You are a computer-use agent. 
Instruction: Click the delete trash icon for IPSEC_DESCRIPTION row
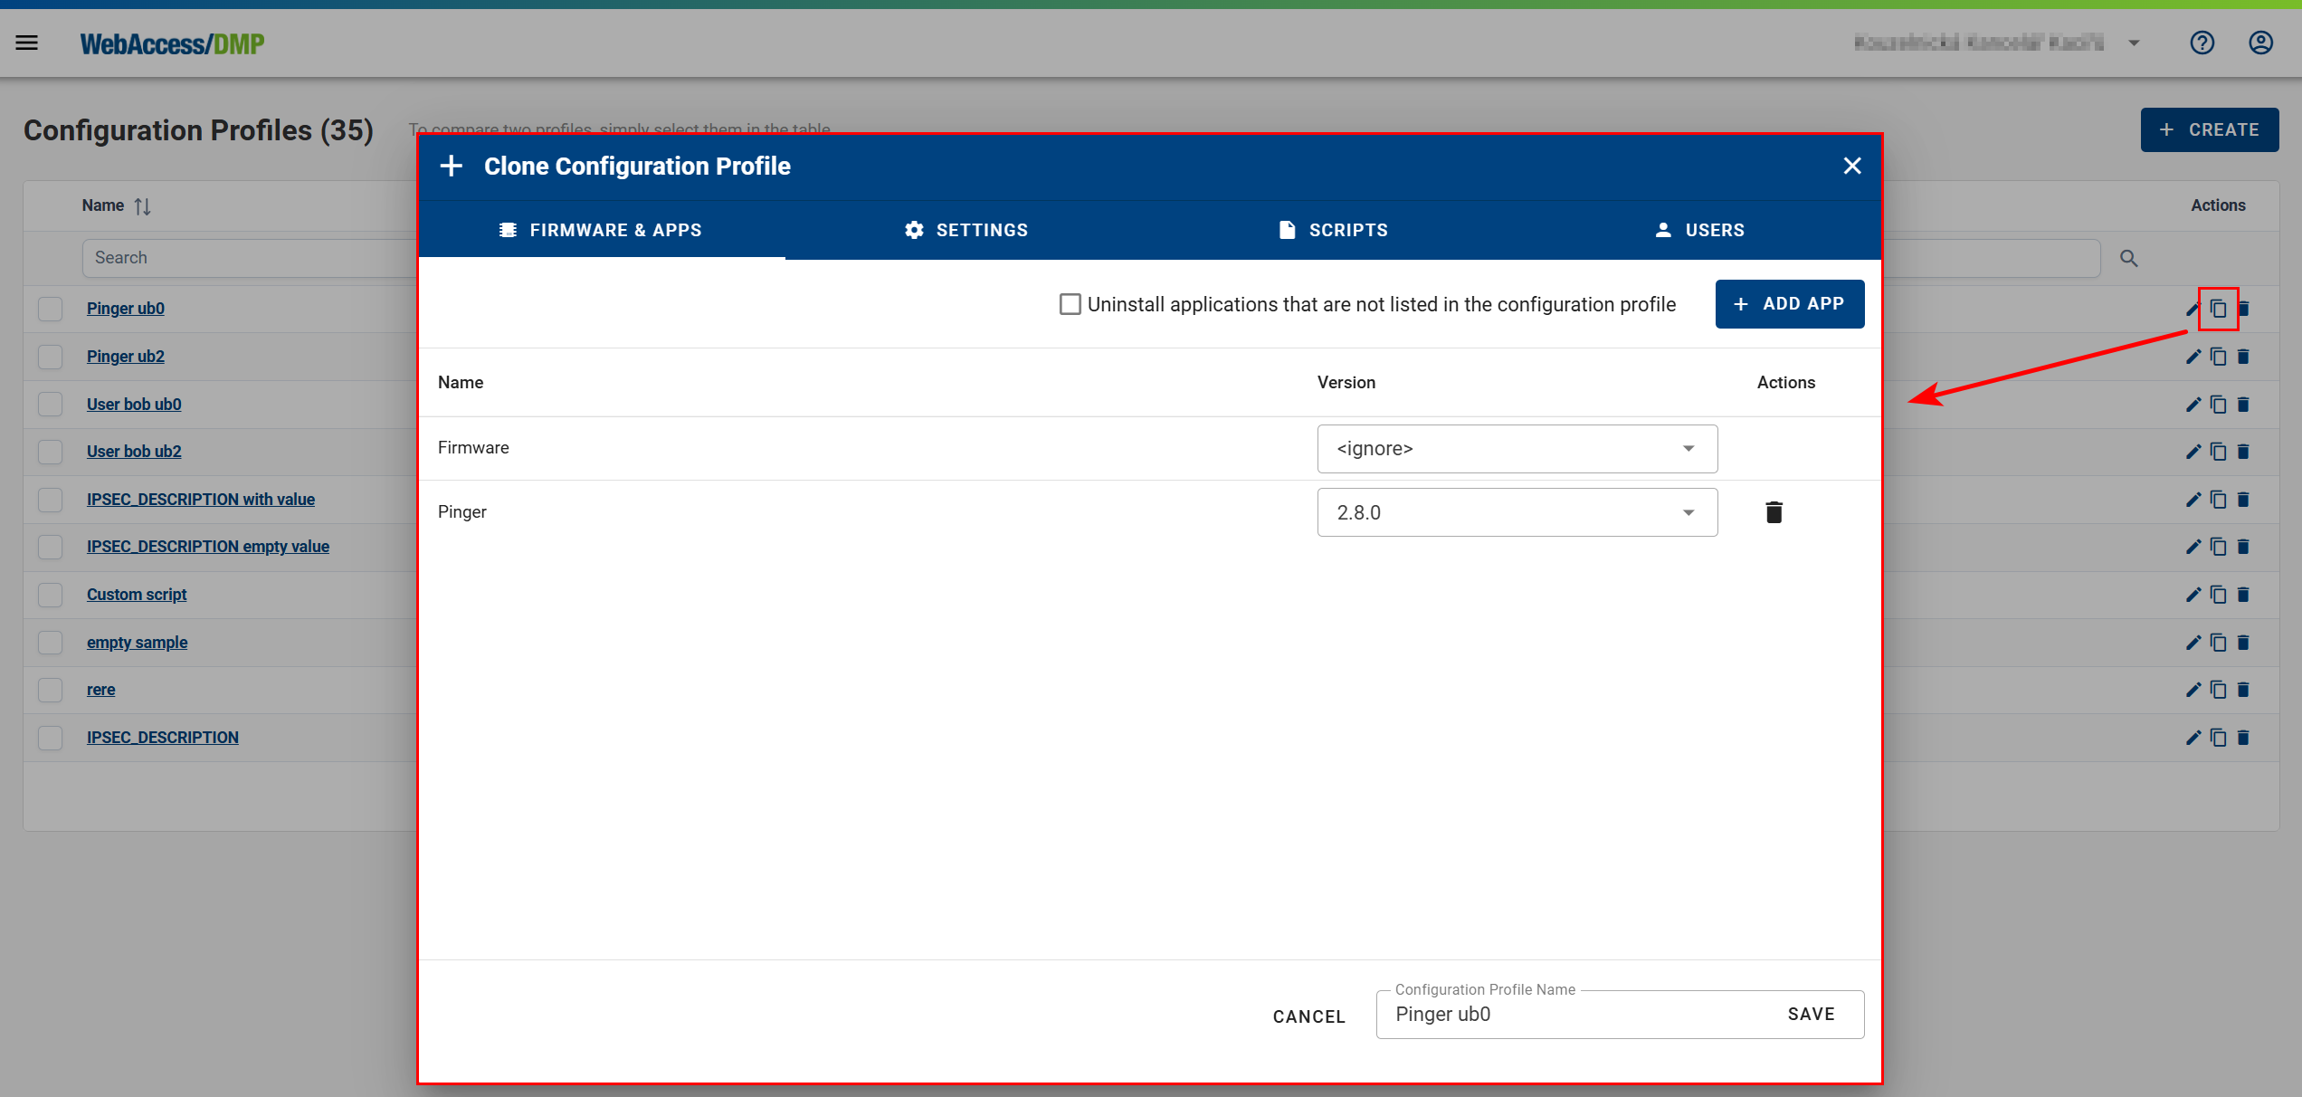click(x=2244, y=737)
